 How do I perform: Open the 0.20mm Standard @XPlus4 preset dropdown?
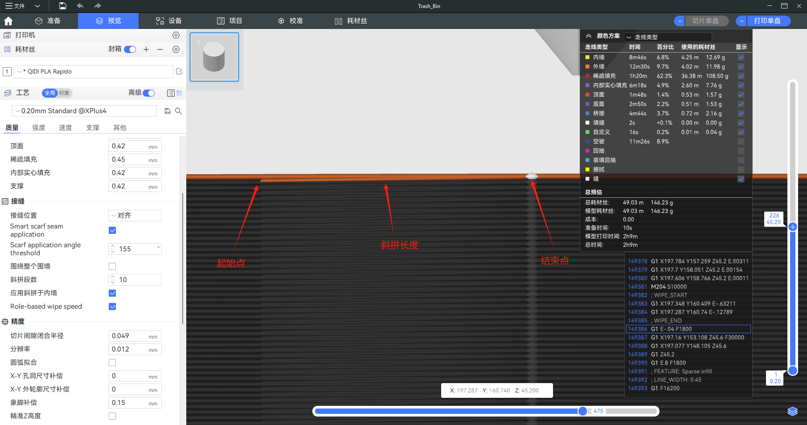pos(85,111)
